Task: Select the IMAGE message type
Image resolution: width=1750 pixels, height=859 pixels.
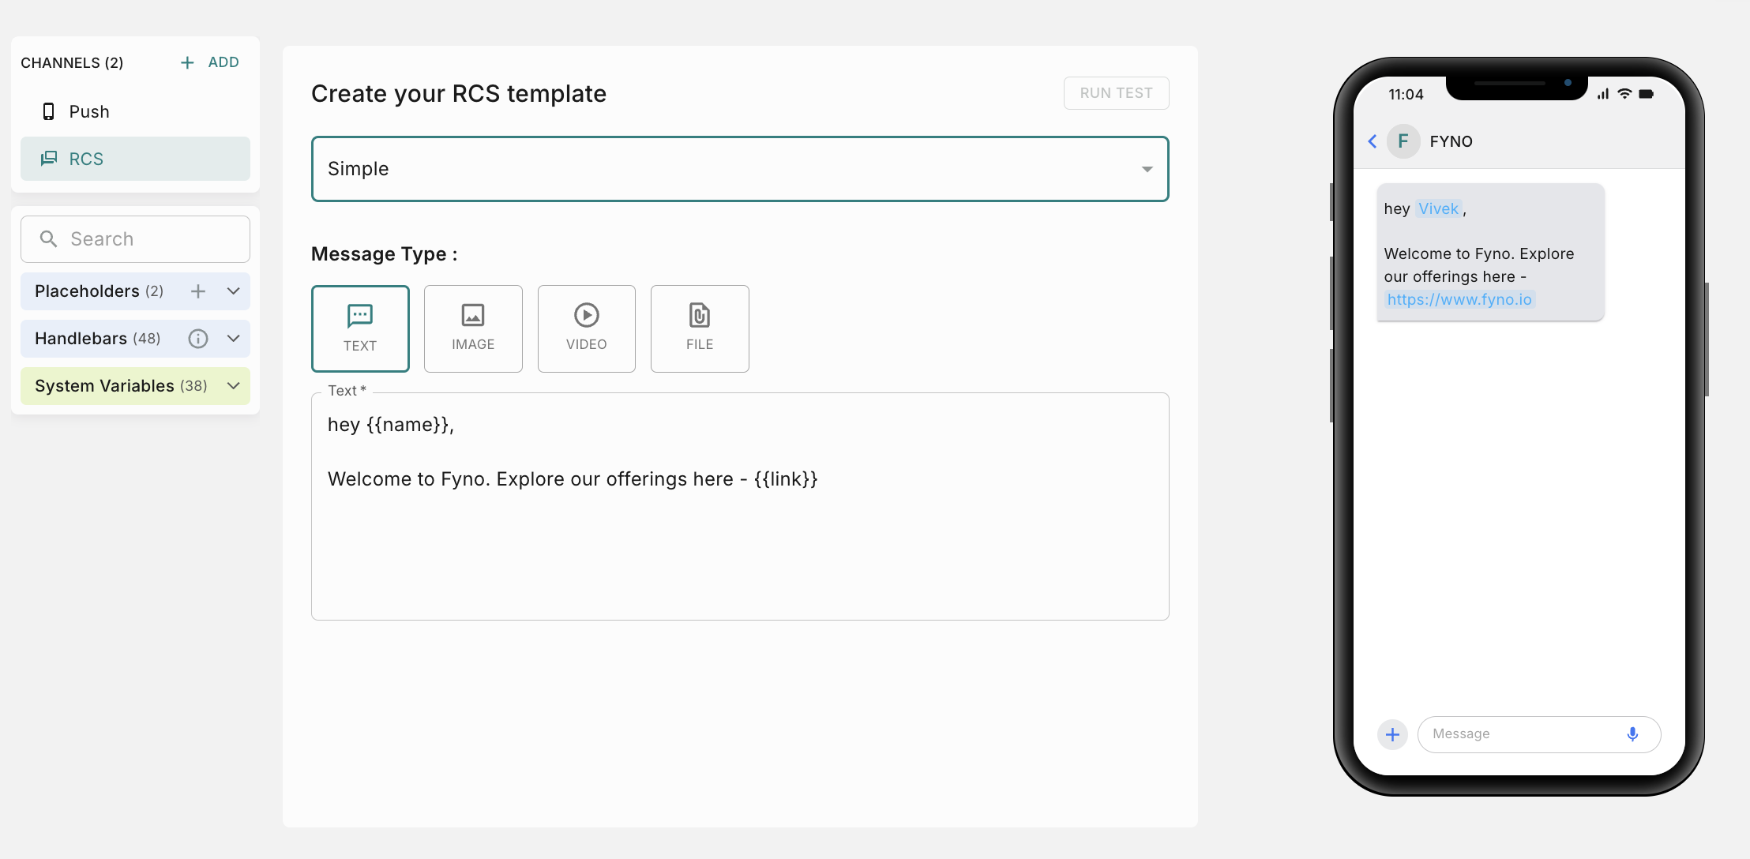Action: [x=473, y=328]
